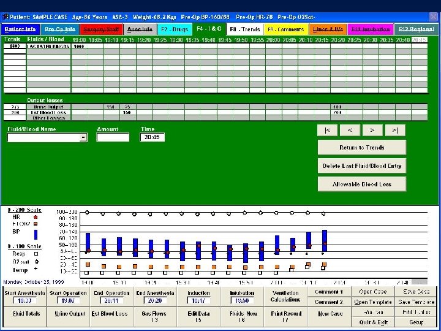Viewport: 441px width, 331px height.
Task: Select the Lactated Ringers 1000 cell at 19:00
Action: [x=79, y=46]
